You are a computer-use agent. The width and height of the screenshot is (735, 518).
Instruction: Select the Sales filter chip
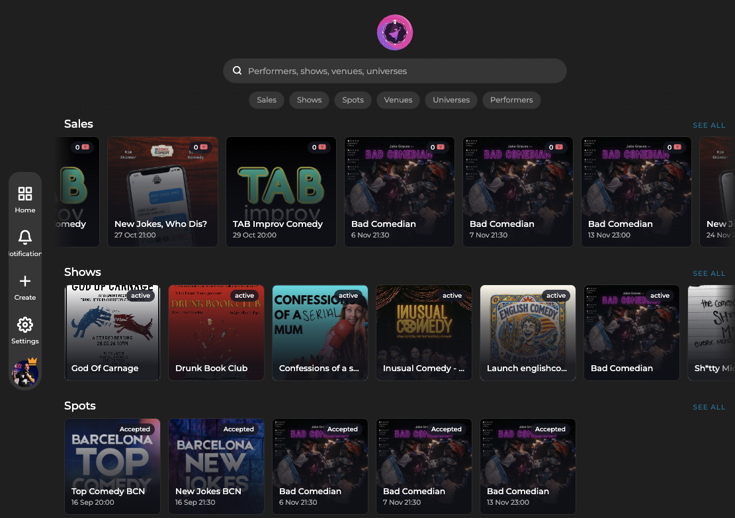[x=266, y=100]
